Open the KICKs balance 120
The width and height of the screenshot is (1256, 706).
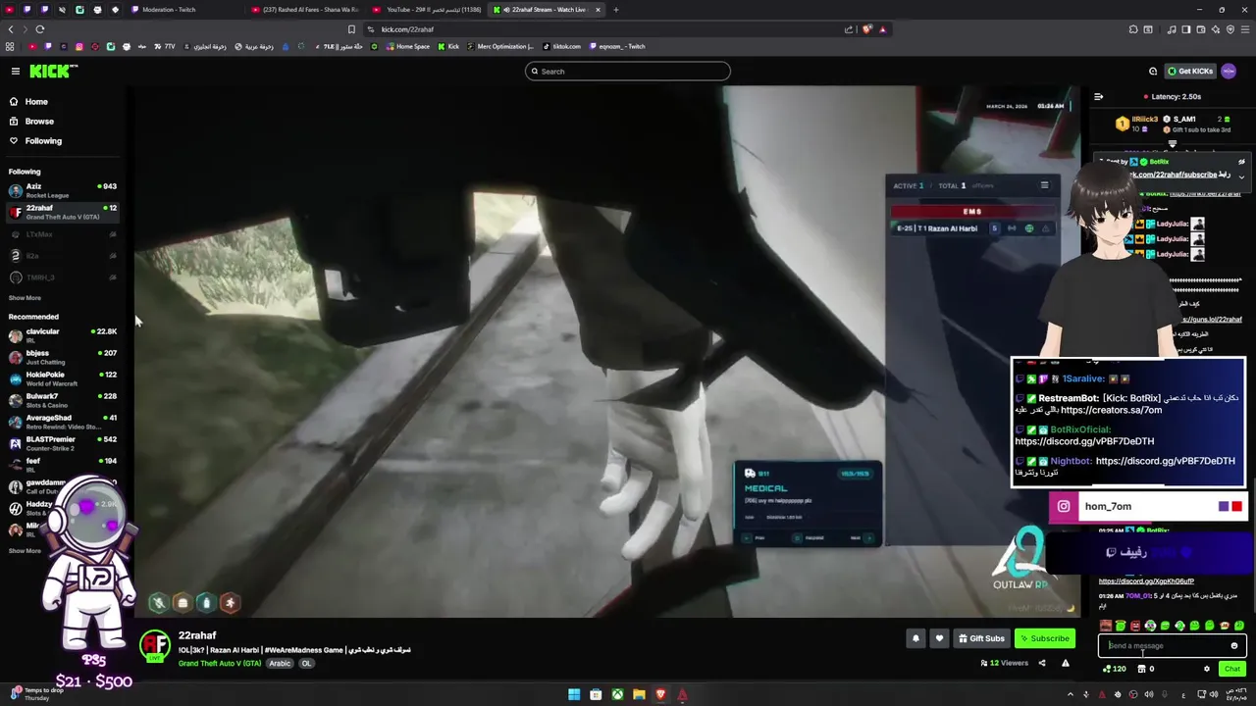1115,669
